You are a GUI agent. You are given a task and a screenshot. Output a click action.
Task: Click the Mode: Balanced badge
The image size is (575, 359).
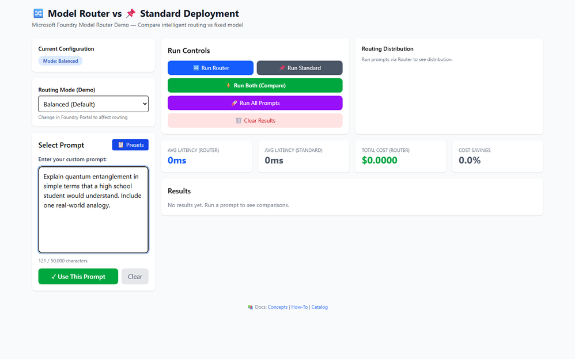point(60,61)
